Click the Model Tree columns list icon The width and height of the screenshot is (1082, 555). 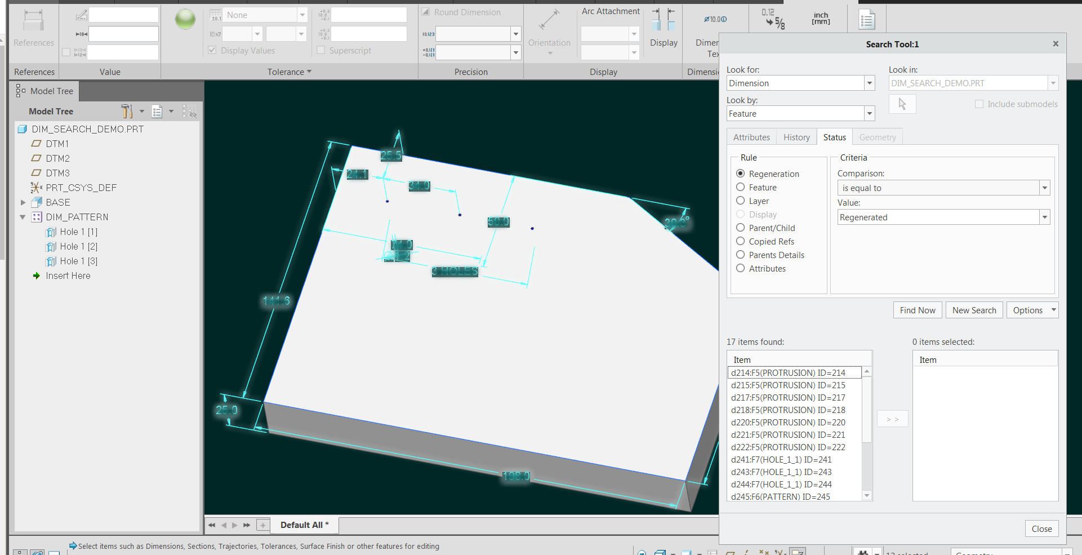pyautogui.click(x=157, y=112)
